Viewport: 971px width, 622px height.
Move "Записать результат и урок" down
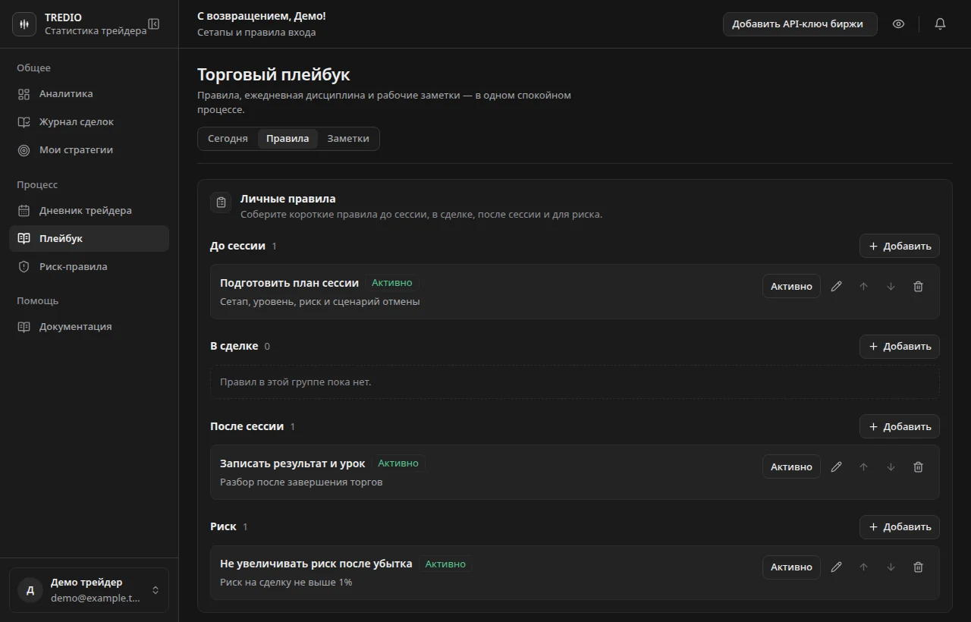tap(891, 467)
